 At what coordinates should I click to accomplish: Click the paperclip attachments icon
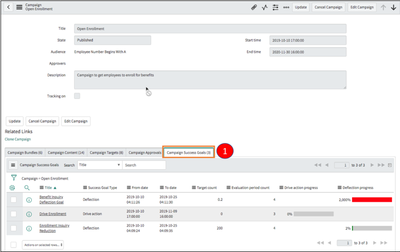click(254, 7)
